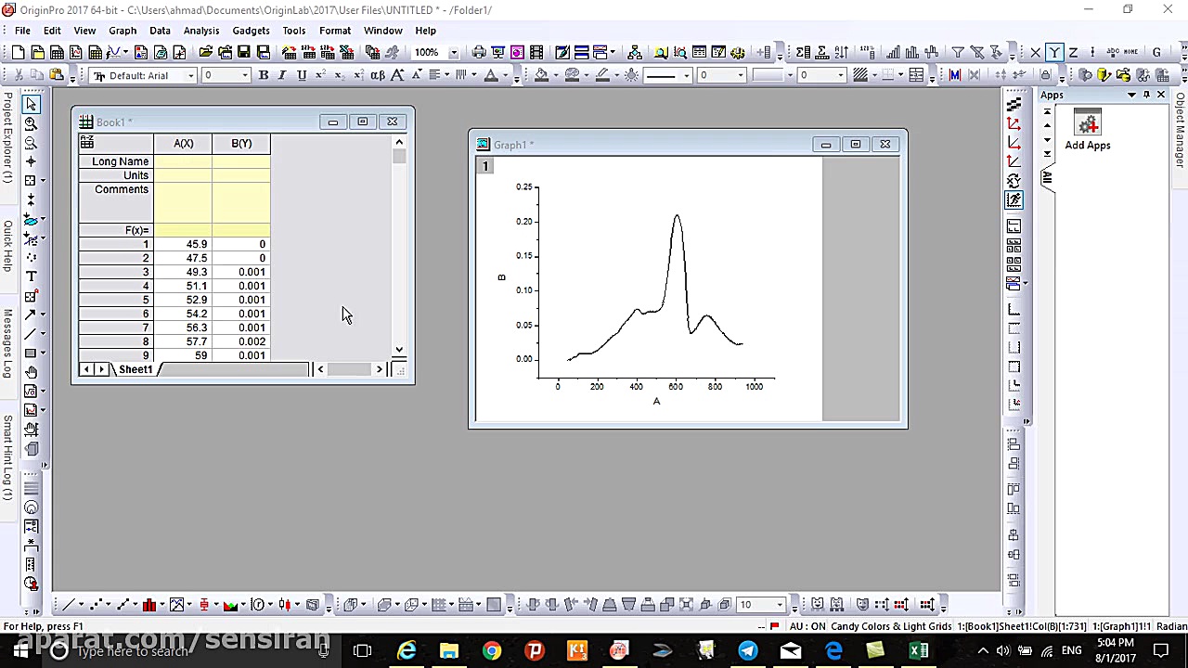Pick the Pan hand tool
Image resolution: width=1188 pixels, height=668 pixels.
pos(31,372)
